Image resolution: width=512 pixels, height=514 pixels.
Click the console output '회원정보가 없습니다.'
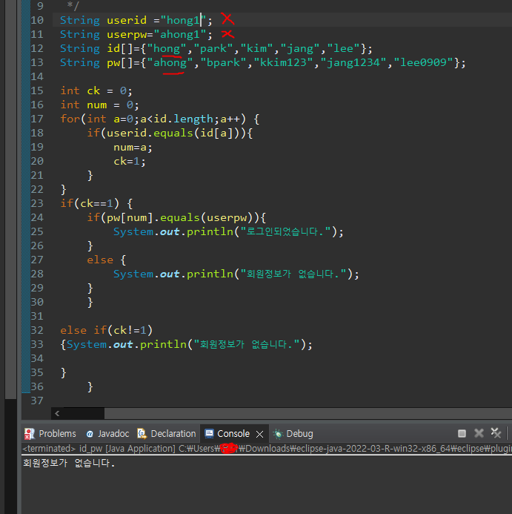(69, 463)
